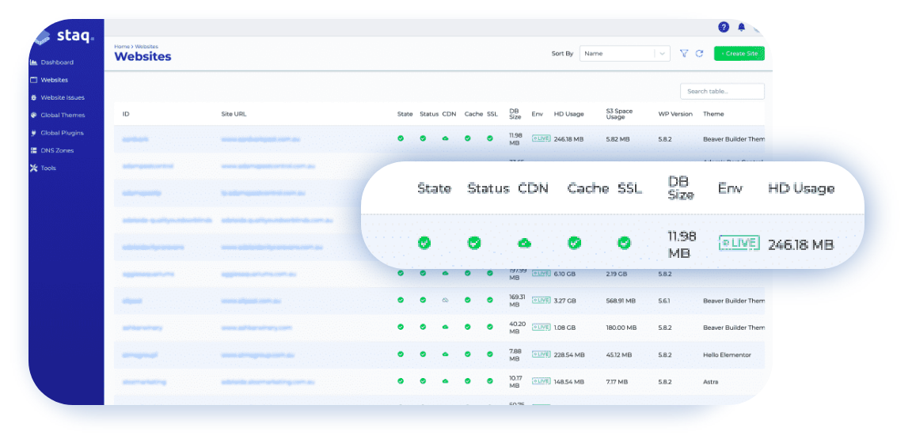The width and height of the screenshot is (912, 443).
Task: Select the 6.10 GB HD usage cell
Action: coord(564,274)
